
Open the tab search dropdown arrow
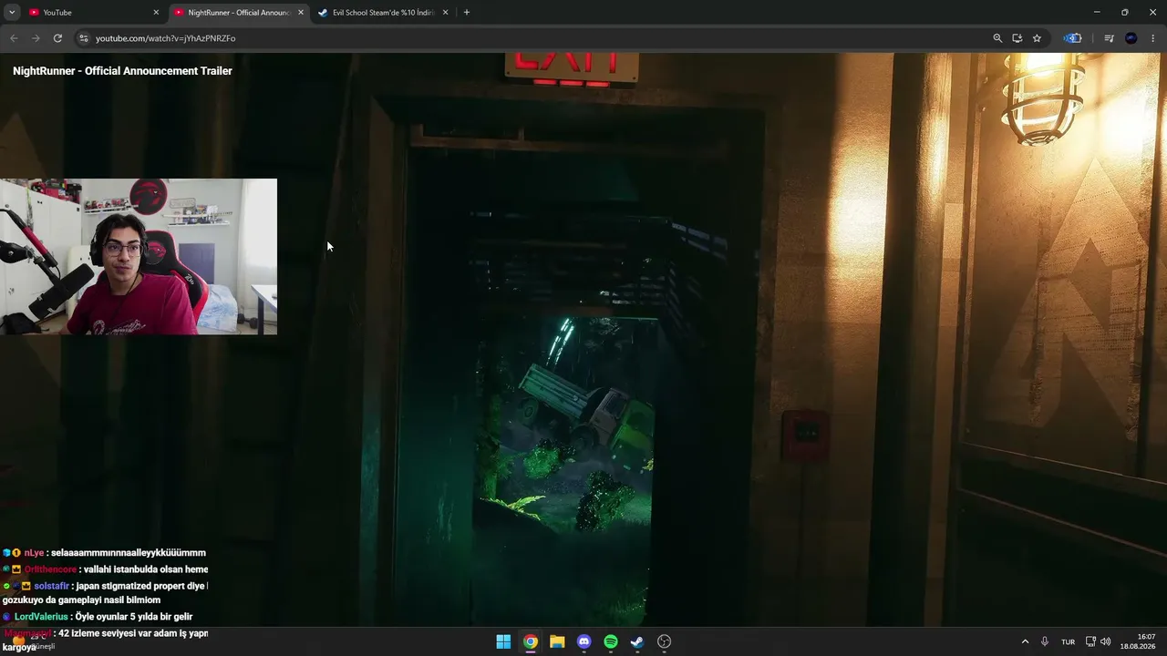point(12,12)
